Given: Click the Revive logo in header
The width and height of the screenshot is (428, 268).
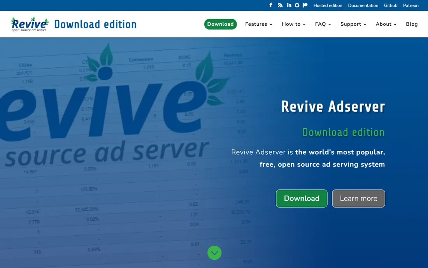Looking at the screenshot, I should tap(30, 24).
